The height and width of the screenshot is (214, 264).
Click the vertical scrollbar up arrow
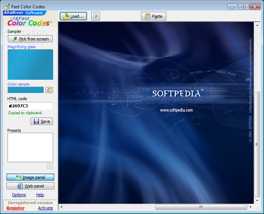(257, 25)
